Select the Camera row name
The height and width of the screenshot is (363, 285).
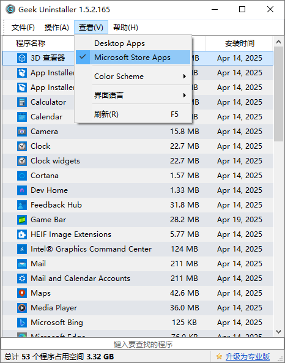[x=44, y=132]
